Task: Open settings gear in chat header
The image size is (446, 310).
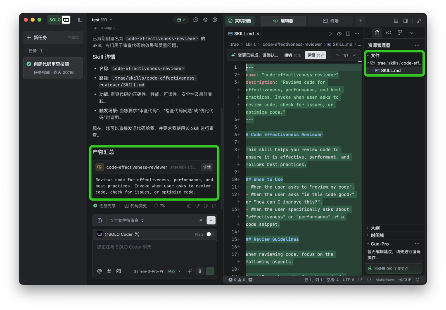Action: pyautogui.click(x=205, y=20)
